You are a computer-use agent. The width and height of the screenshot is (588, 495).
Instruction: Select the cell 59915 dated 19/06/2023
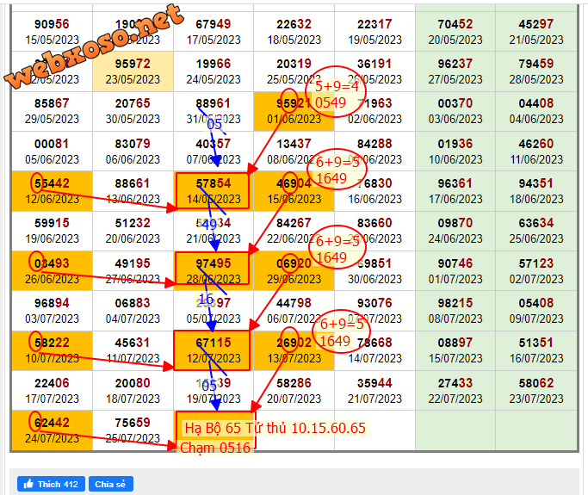[53, 231]
